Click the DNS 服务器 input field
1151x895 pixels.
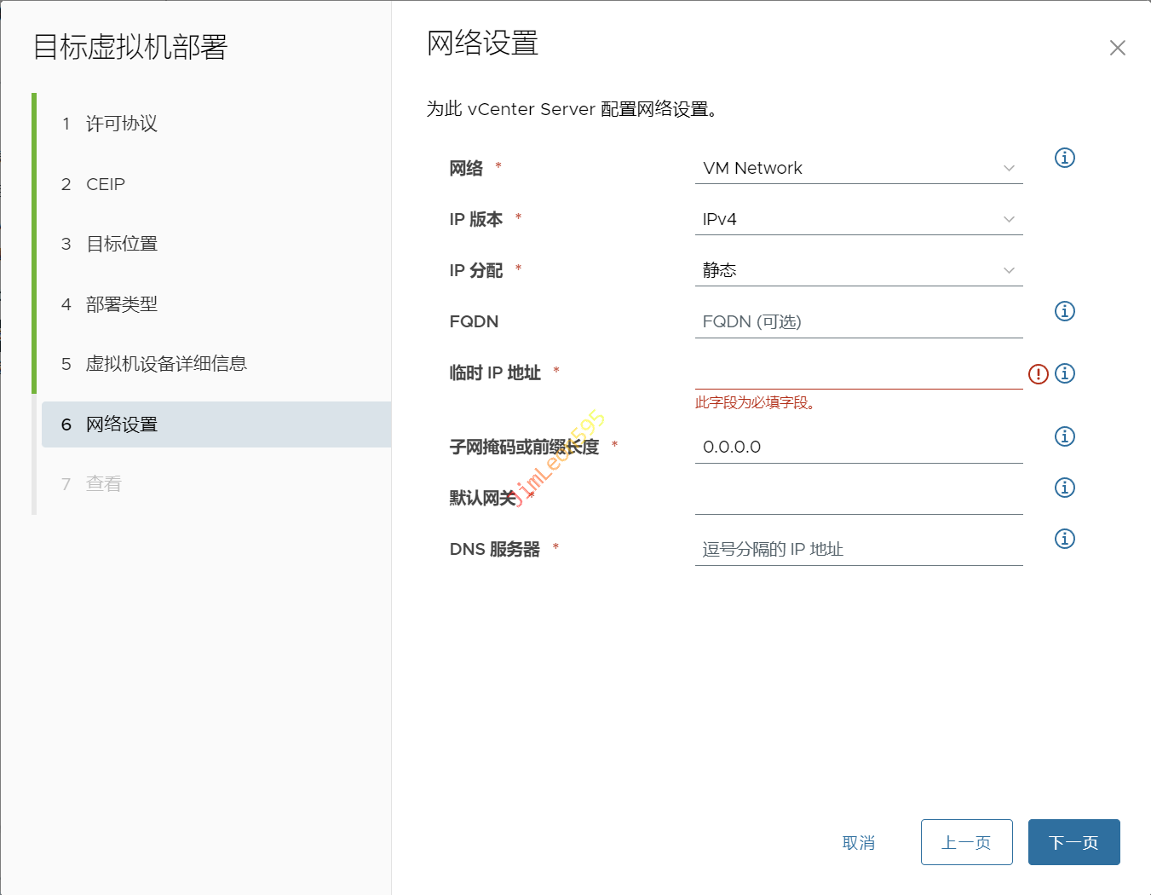coord(858,549)
